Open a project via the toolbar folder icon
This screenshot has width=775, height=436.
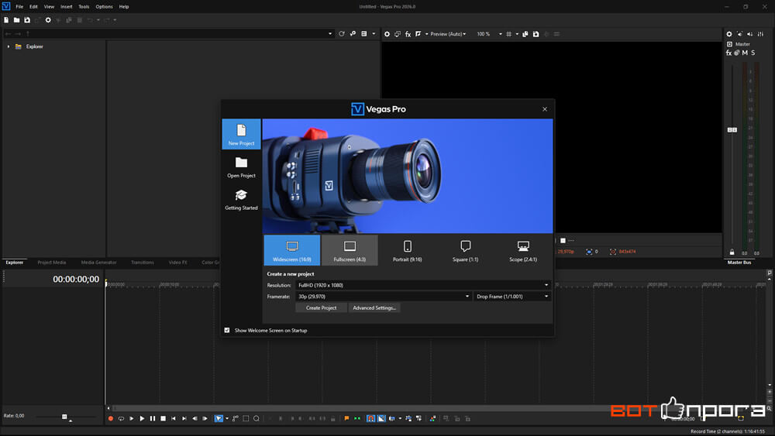(16, 20)
